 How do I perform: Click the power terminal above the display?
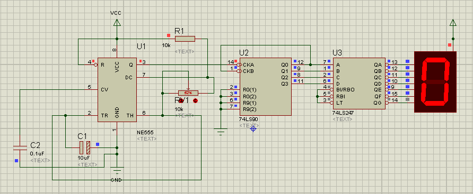(x=452, y=23)
